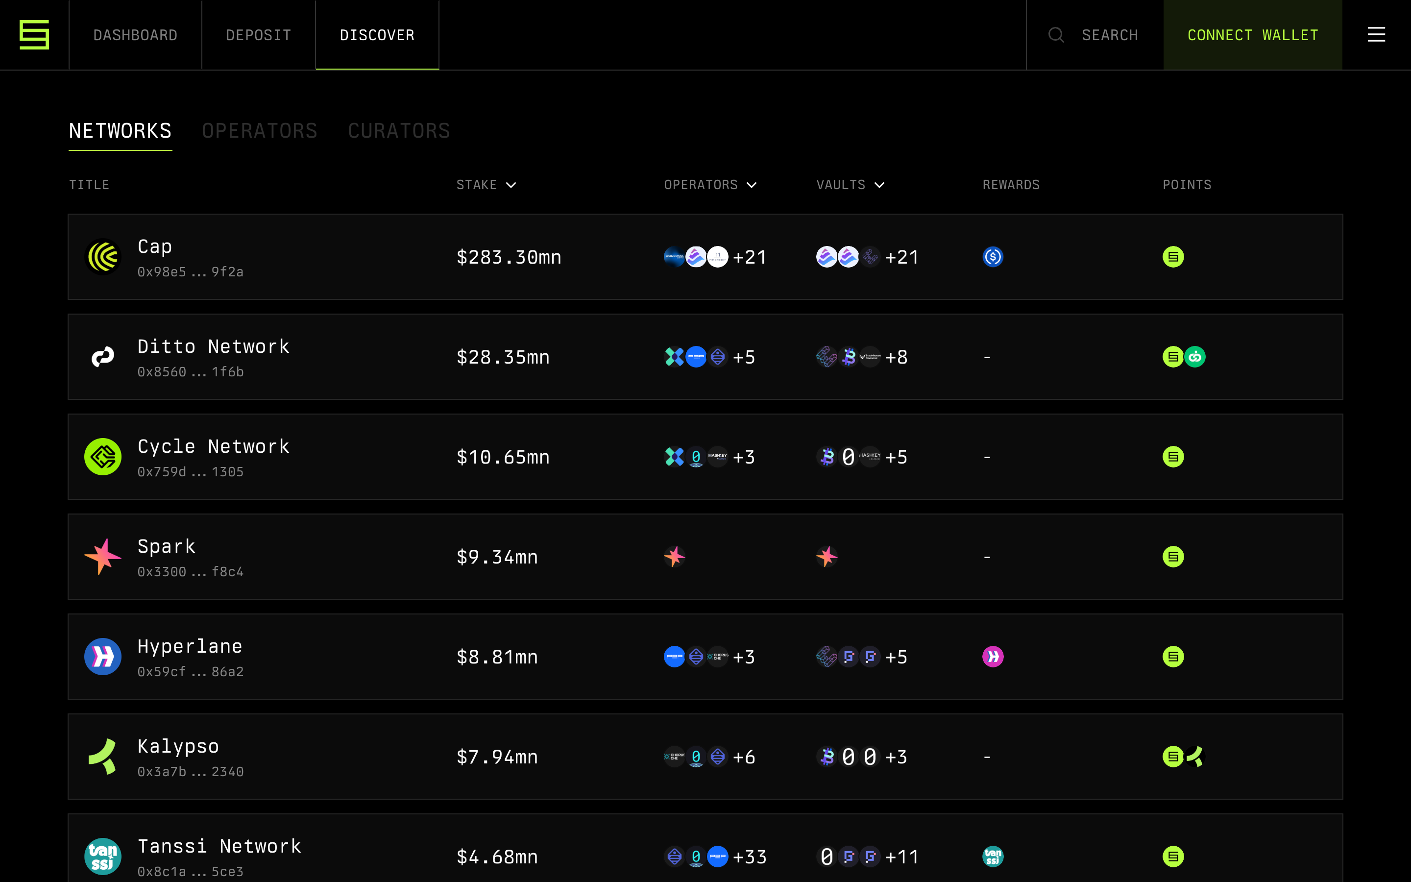The image size is (1411, 882).
Task: Click Symbiotic points icon in Spark row
Action: 1173,557
